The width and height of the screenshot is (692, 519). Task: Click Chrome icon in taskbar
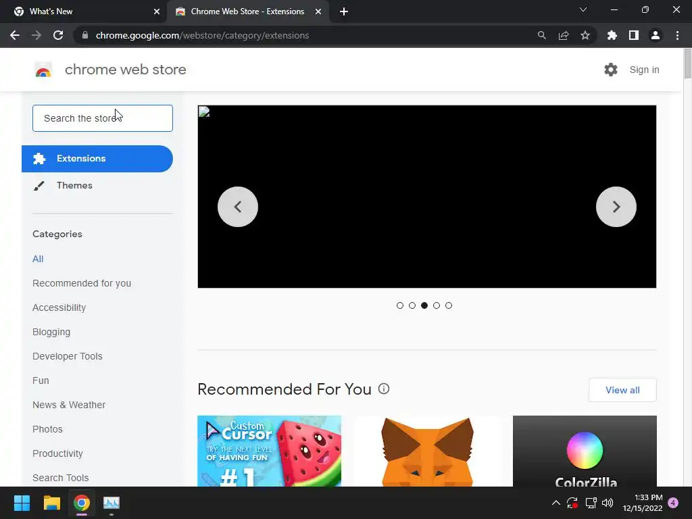(82, 503)
